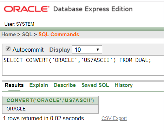Click the Autocommit label text
The width and height of the screenshot is (164, 140).
28,50
